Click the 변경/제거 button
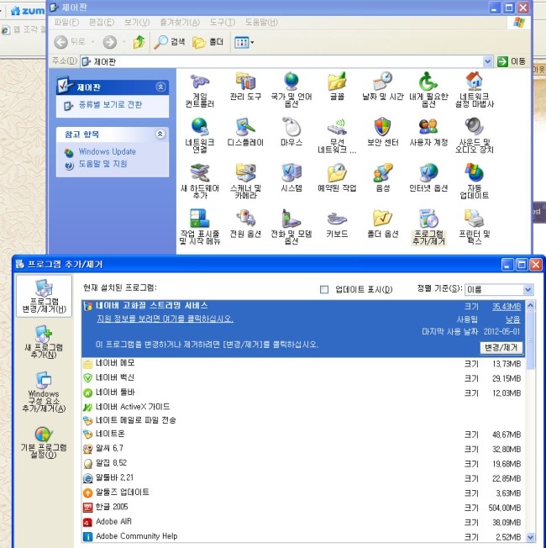This screenshot has height=548, width=546. click(501, 347)
